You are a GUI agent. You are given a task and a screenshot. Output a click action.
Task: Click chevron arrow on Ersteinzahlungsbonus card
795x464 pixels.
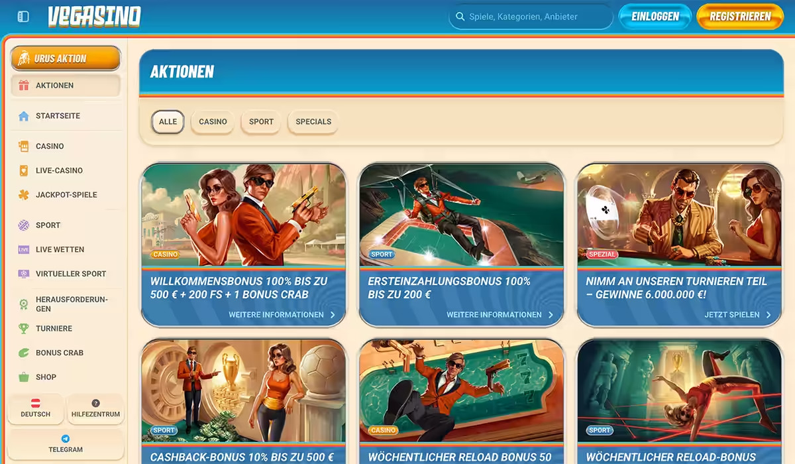[x=551, y=315]
